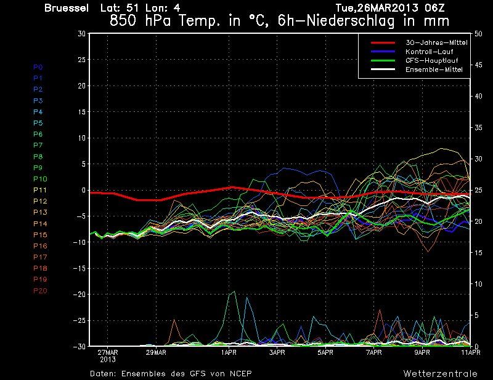Click the Tue,26MAR2013 06Z run timestamp
Image resolution: width=493 pixels, height=380 pixels.
coord(390,8)
